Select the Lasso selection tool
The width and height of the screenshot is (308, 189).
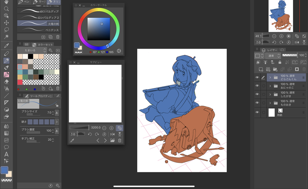6,30
